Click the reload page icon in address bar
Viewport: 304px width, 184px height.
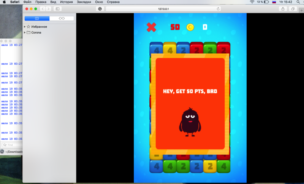(218, 9)
